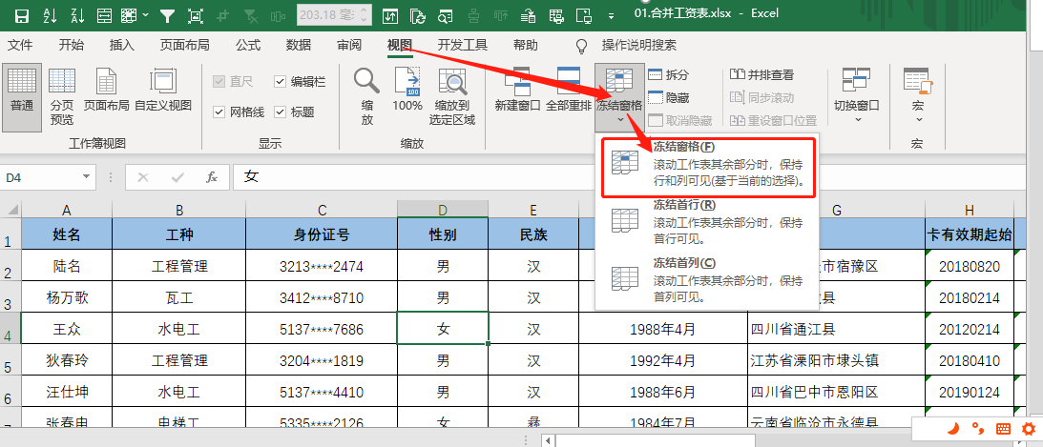This screenshot has height=447, width=1043.
Task: Select column A header
Action: click(67, 210)
